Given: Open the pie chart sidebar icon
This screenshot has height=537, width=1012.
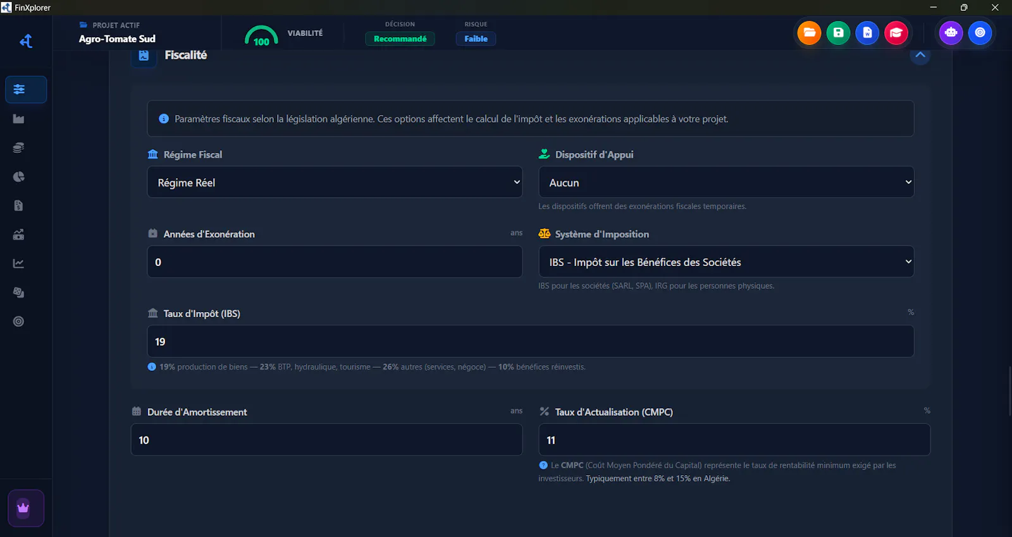Looking at the screenshot, I should [19, 177].
